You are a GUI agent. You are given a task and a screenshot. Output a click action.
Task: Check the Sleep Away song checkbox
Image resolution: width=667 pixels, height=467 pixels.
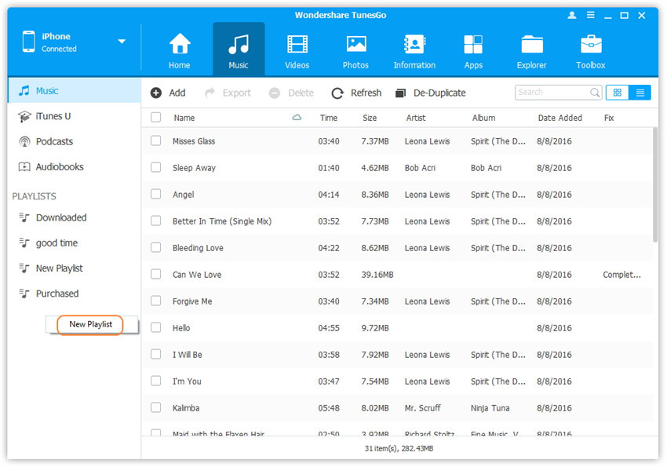(156, 168)
